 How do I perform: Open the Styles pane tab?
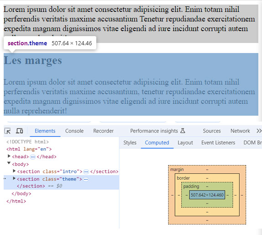coord(130,143)
